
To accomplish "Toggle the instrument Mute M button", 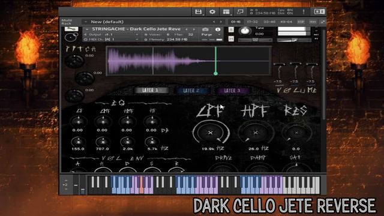I will point(231,38).
